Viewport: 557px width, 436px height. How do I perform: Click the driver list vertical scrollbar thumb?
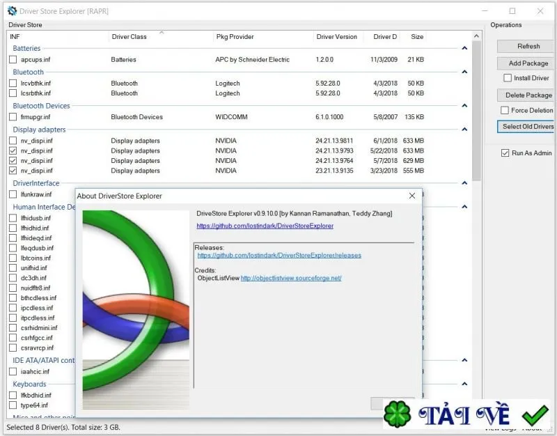(x=477, y=110)
